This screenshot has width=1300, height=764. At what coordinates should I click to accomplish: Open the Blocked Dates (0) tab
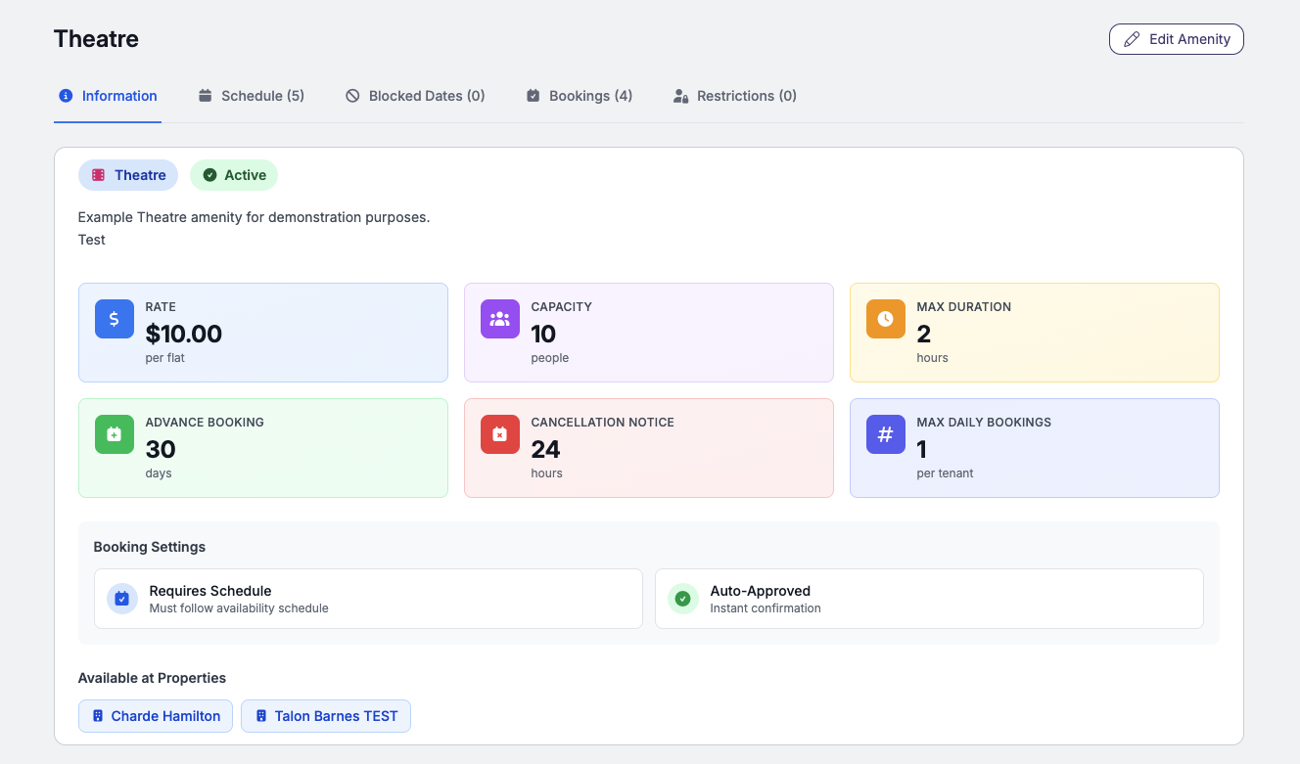(x=415, y=96)
